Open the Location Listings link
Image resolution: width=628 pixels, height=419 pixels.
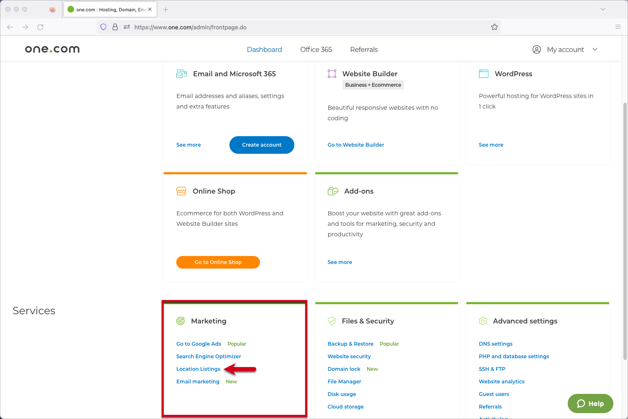pos(198,369)
